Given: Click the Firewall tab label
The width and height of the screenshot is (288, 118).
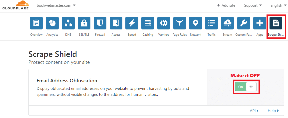Looking at the screenshot, I should [x=100, y=35].
